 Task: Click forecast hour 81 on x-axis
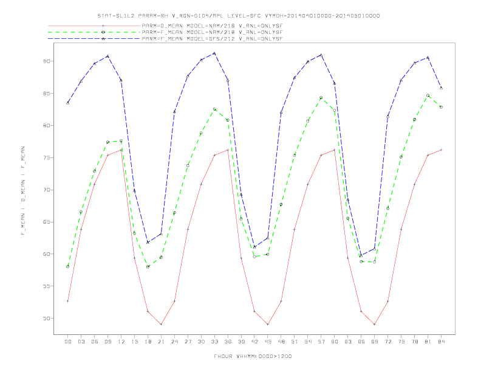428,342
